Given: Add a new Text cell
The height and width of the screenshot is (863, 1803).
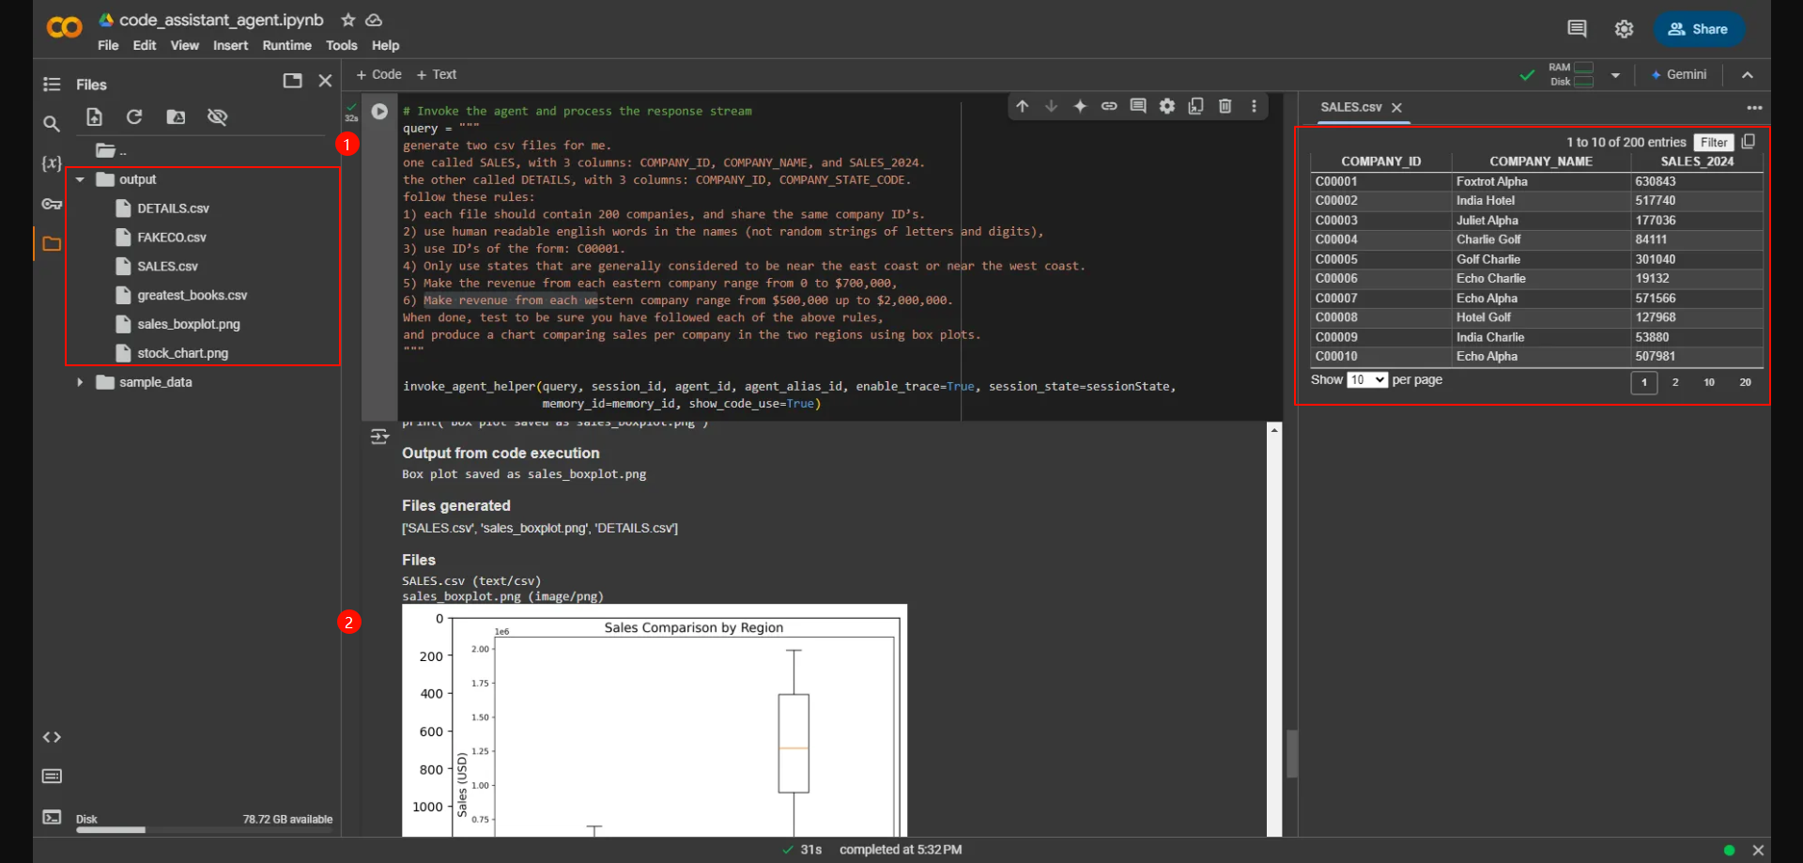Looking at the screenshot, I should [x=437, y=74].
